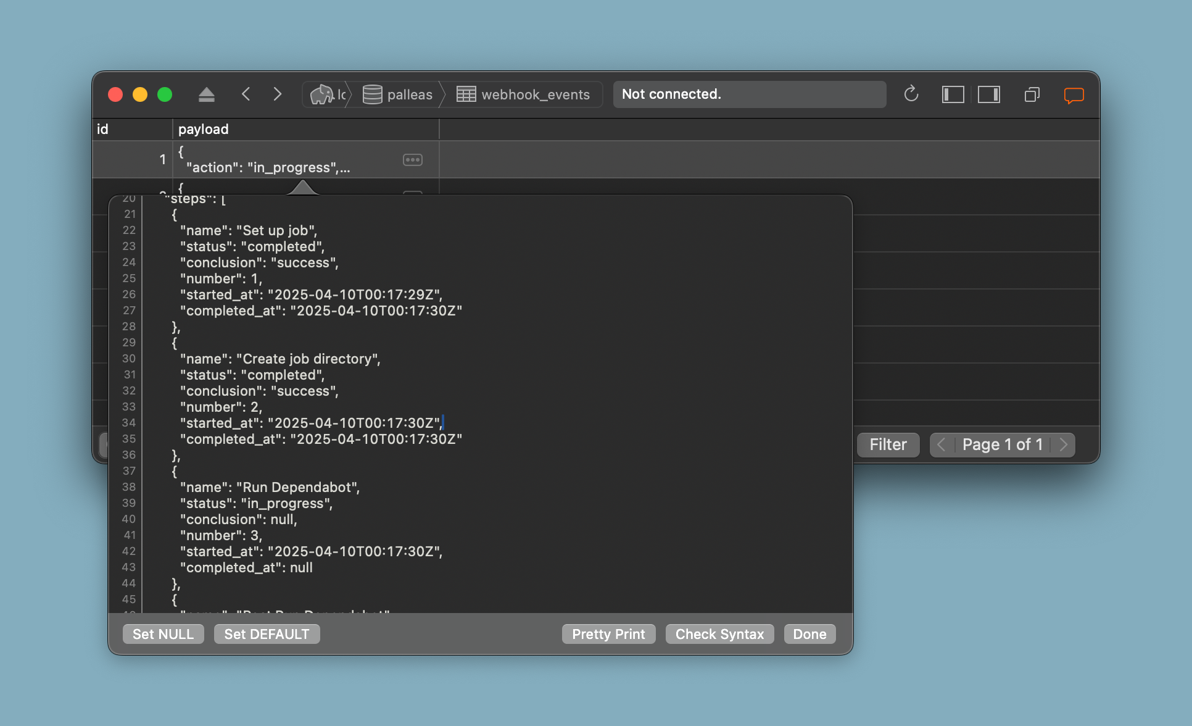
Task: Click Check Syntax button
Action: 720,634
